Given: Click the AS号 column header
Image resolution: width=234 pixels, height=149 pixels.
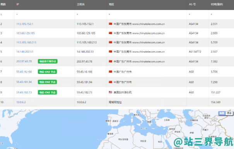Looking at the screenshot, I should click(x=192, y=4).
